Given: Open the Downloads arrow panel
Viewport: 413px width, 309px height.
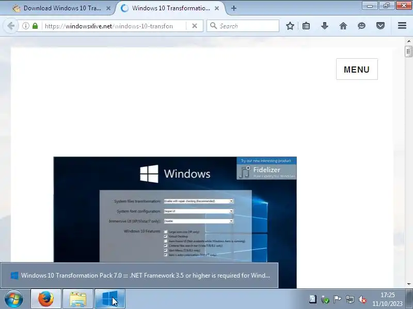Looking at the screenshot, I should (x=325, y=26).
